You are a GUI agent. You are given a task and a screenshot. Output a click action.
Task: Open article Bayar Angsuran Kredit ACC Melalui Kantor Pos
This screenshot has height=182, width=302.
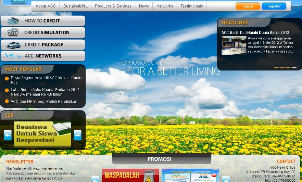(47, 80)
